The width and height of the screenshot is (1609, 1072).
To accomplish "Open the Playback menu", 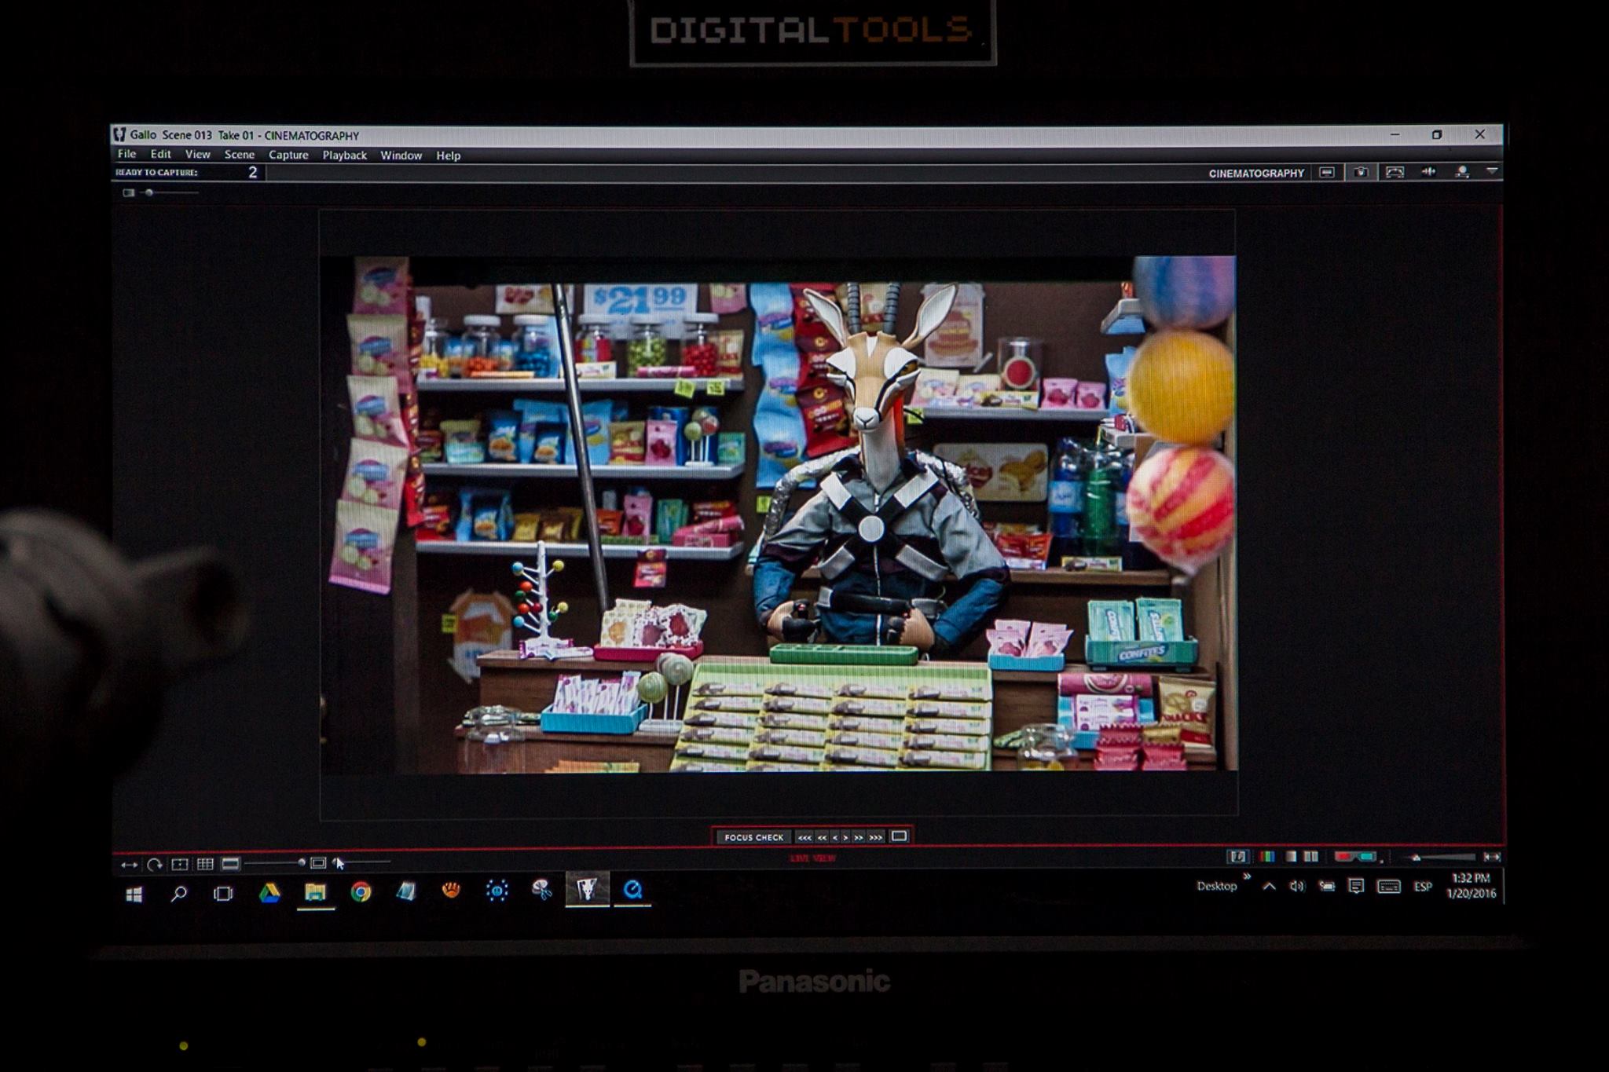I will (344, 155).
